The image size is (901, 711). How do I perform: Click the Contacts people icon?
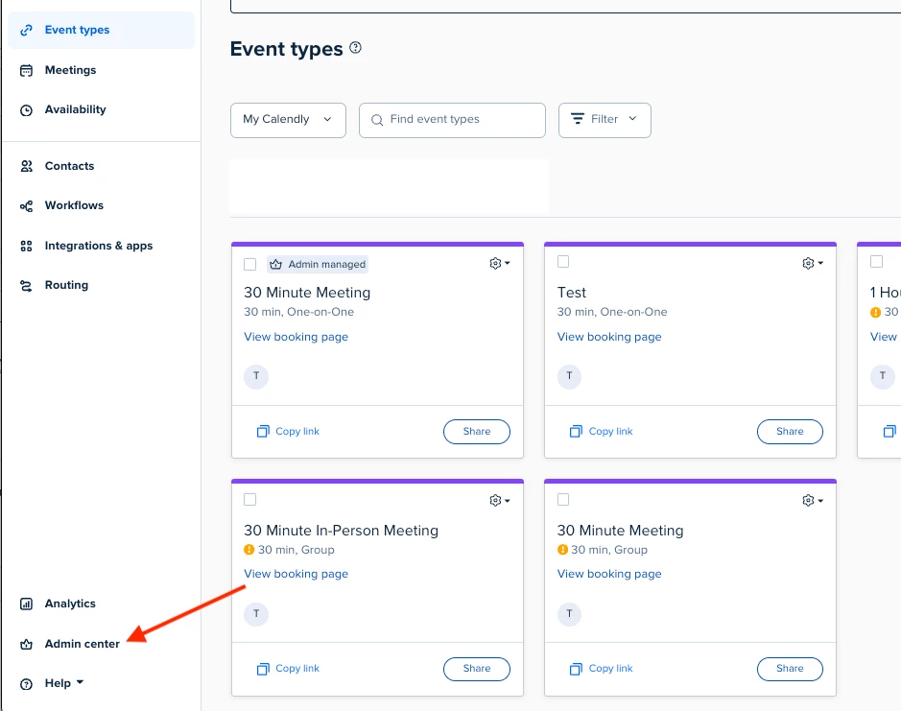pyautogui.click(x=27, y=166)
